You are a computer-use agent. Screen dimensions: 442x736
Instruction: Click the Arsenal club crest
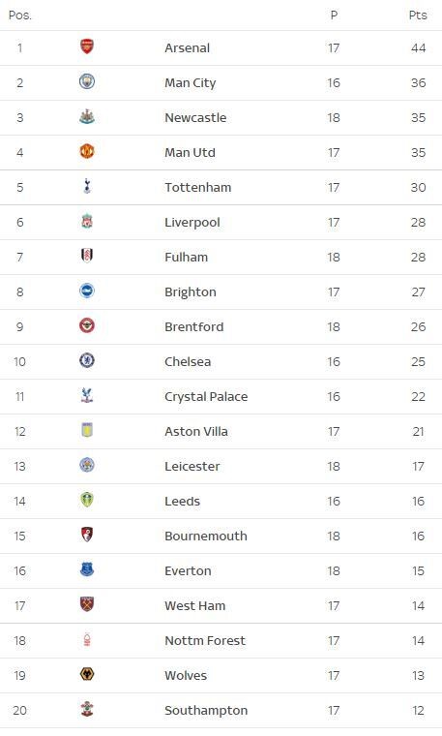coord(87,46)
